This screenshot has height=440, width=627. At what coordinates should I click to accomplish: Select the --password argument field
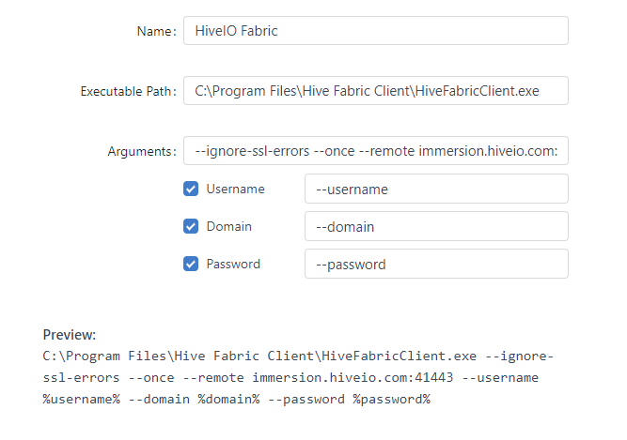(436, 264)
